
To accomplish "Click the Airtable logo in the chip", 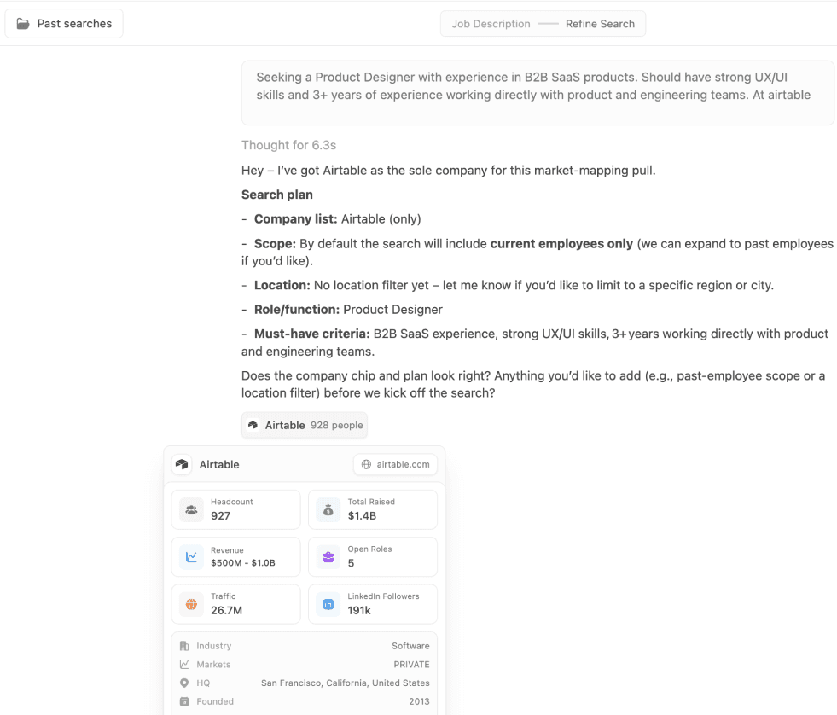I will point(253,425).
